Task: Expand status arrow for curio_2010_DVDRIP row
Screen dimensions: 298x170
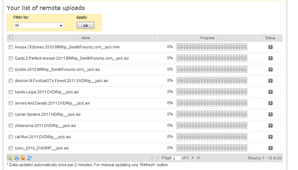Action: (x=270, y=148)
